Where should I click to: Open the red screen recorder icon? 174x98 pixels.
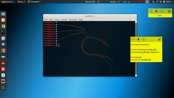(x=3, y=81)
